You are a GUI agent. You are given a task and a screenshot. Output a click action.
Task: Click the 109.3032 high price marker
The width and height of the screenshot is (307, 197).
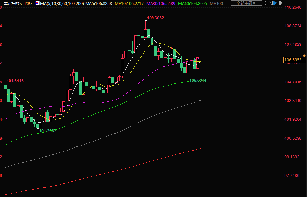tap(155, 18)
